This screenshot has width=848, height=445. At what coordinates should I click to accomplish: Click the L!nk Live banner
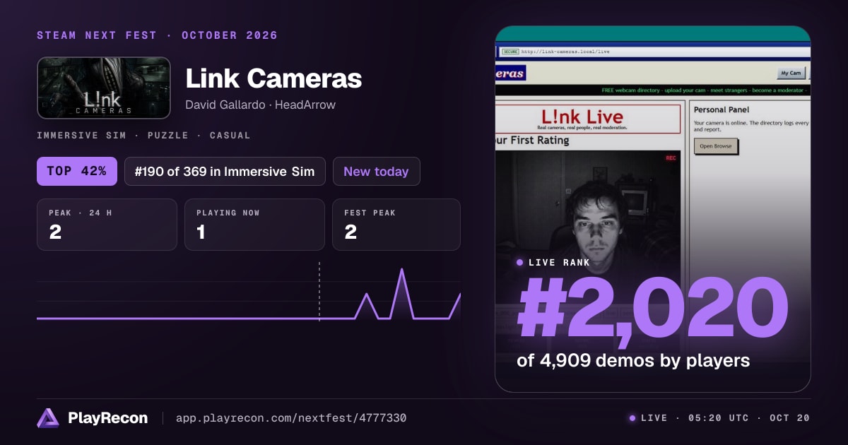coord(589,118)
